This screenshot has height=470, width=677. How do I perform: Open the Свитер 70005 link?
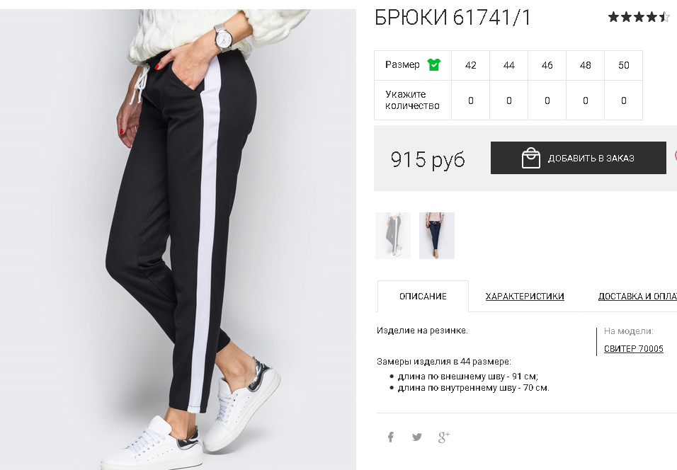click(633, 349)
